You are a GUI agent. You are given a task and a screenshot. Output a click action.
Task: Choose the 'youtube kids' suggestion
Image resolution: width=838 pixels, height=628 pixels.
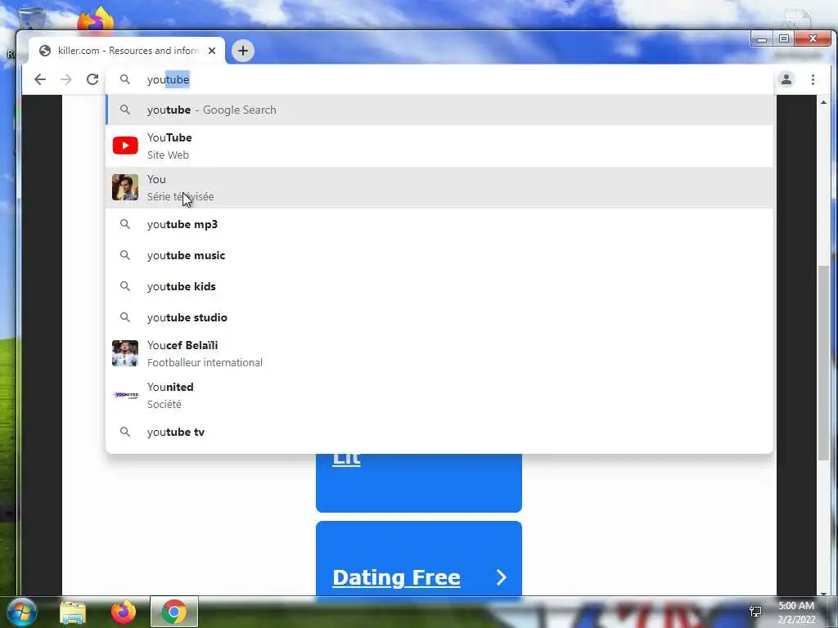[x=439, y=286]
